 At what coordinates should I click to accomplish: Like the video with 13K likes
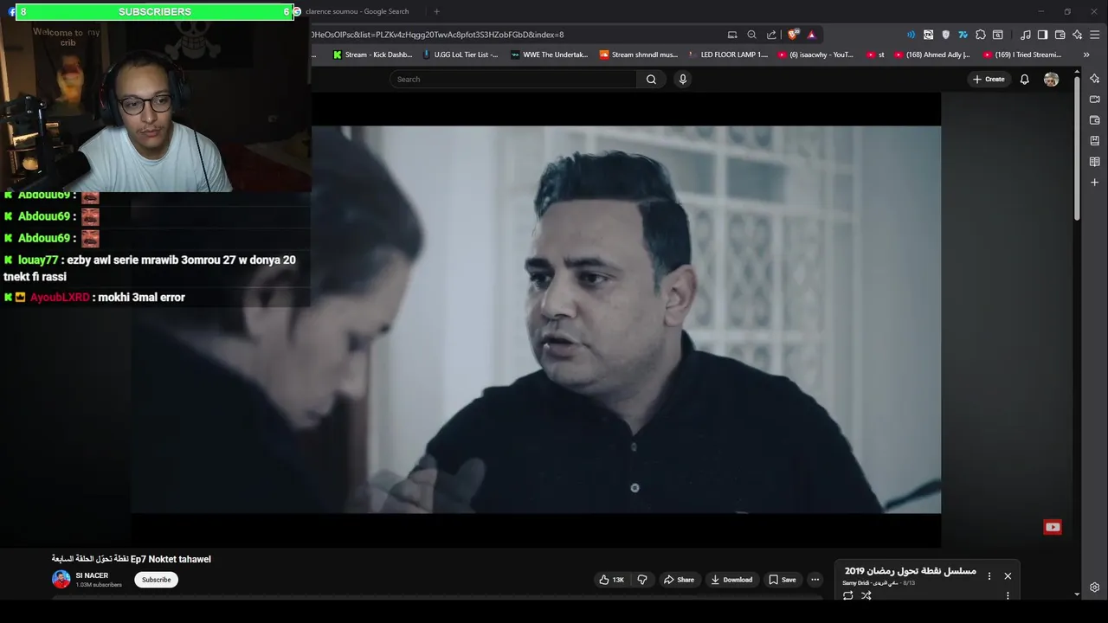[611, 580]
